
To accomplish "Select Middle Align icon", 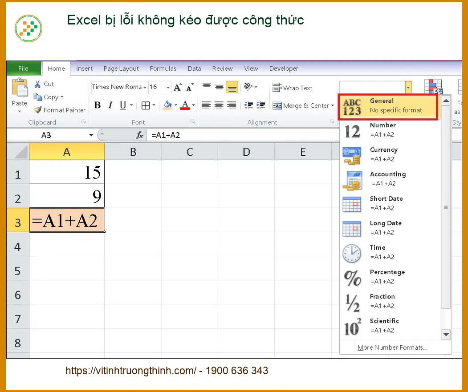I will pyautogui.click(x=220, y=87).
